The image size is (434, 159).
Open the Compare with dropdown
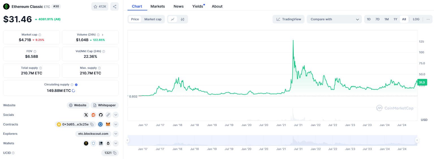334,19
